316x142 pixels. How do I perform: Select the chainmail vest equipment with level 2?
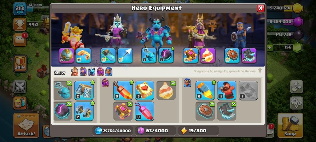tap(84, 90)
